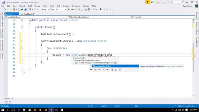Toggle the classes filter in IntelliSense

pyautogui.click(x=95, y=70)
